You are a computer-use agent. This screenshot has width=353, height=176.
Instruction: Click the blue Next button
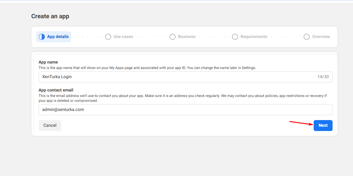(323, 126)
